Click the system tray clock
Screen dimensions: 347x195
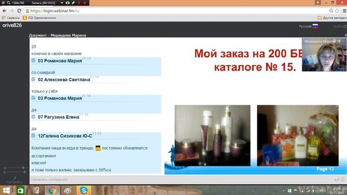pyautogui.click(x=337, y=191)
